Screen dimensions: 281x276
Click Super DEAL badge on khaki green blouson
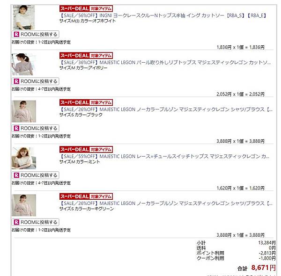coord(86,196)
